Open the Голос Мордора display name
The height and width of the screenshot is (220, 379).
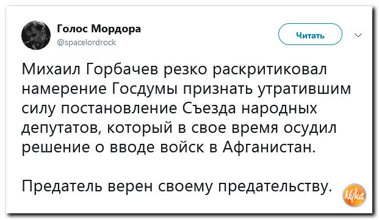click(99, 29)
